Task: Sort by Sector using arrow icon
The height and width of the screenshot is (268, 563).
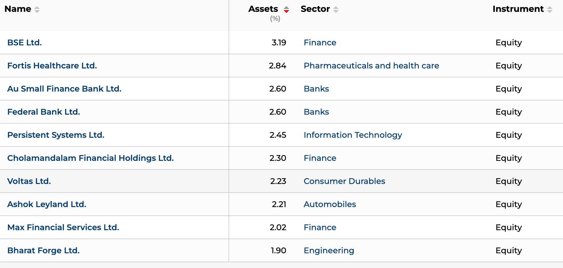Action: 336,10
